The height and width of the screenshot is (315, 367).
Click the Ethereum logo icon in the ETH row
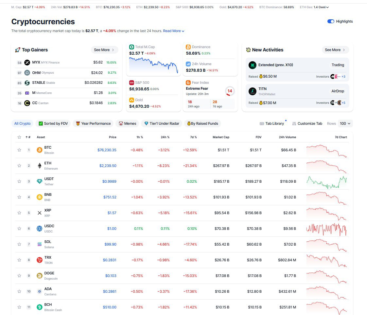(40, 166)
